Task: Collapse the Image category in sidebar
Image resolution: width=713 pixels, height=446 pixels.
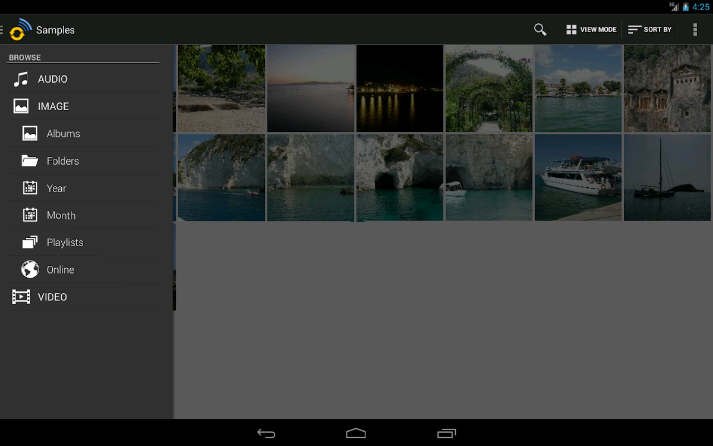Action: pyautogui.click(x=53, y=106)
